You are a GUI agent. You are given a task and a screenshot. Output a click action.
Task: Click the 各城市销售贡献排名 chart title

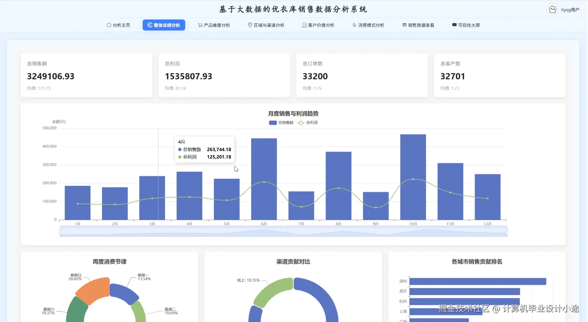coord(477,261)
